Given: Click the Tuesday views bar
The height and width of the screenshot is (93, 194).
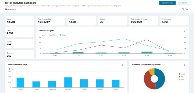Looking at the screenshot, I should [x=36, y=84].
